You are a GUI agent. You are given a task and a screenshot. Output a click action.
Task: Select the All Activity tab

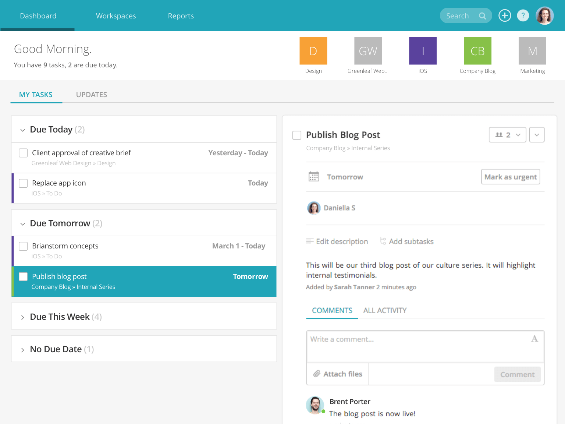(x=385, y=310)
